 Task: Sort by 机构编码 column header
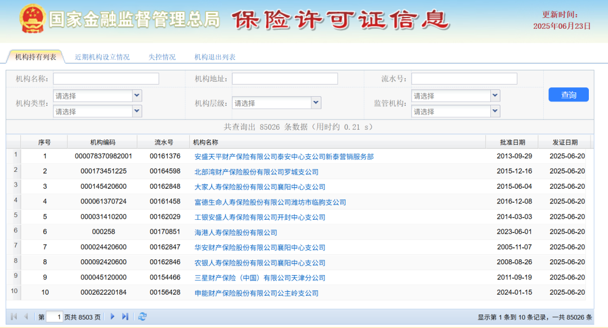[x=103, y=142]
